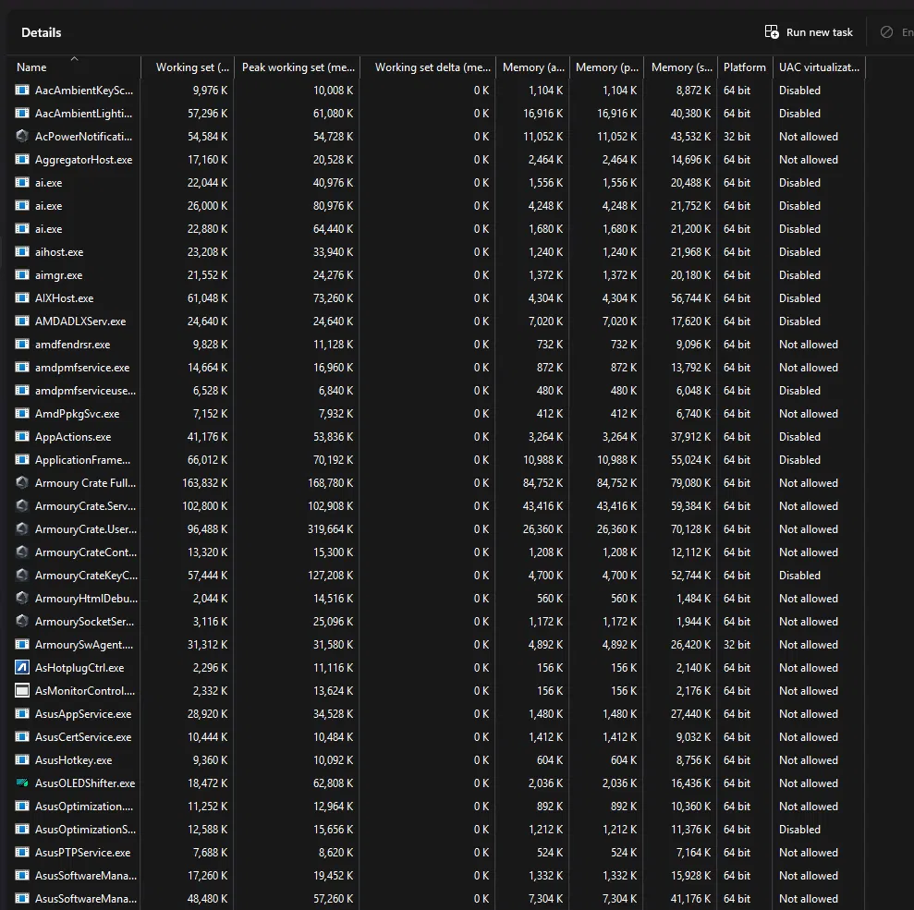The height and width of the screenshot is (910, 914).
Task: Click the ArmourySwAgent... process icon
Action: coord(22,644)
